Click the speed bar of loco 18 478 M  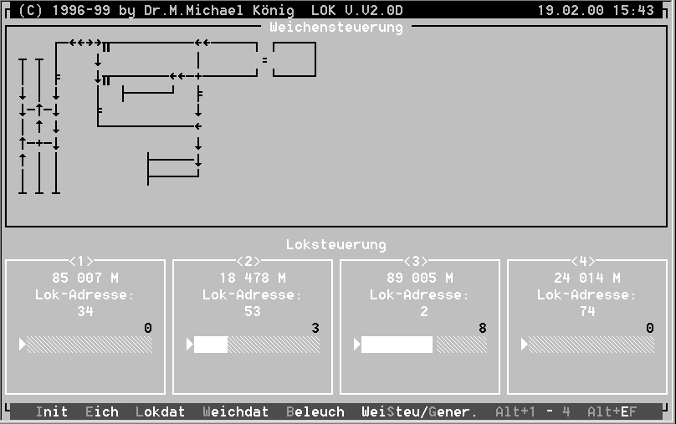pyautogui.click(x=257, y=345)
